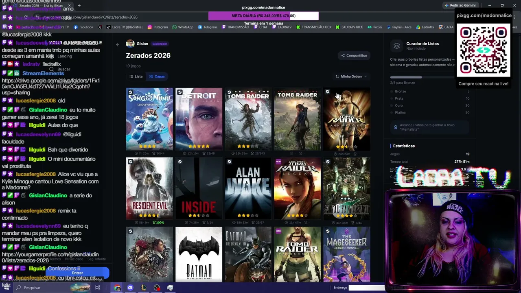
Task: Open the Rise of the Tomb Raider cover
Action: pyautogui.click(x=248, y=119)
